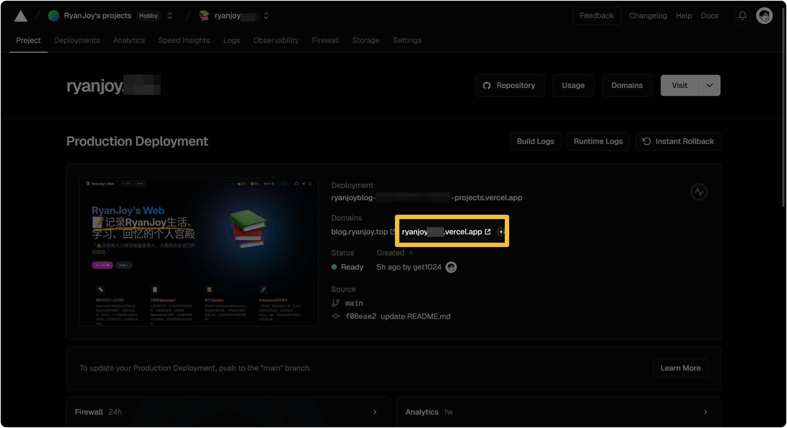This screenshot has height=428, width=787.
Task: Click the site preview thumbnail
Action: pyautogui.click(x=199, y=251)
